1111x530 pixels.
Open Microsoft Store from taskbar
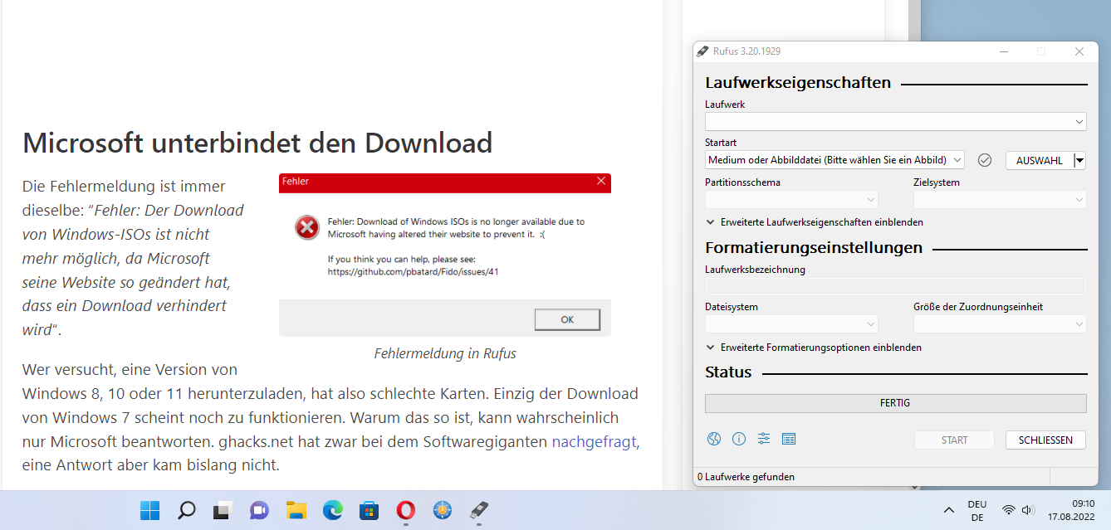click(x=370, y=510)
